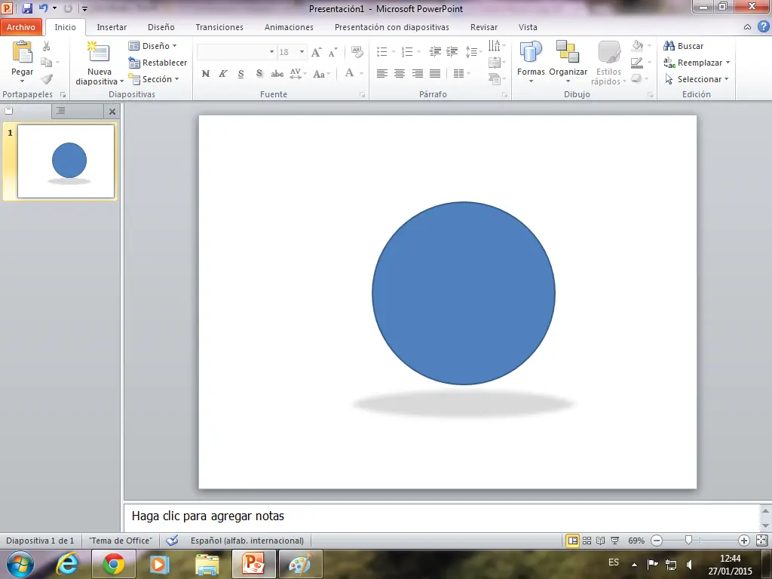772x579 pixels.
Task: Click the shape effects icon
Action: 636,78
